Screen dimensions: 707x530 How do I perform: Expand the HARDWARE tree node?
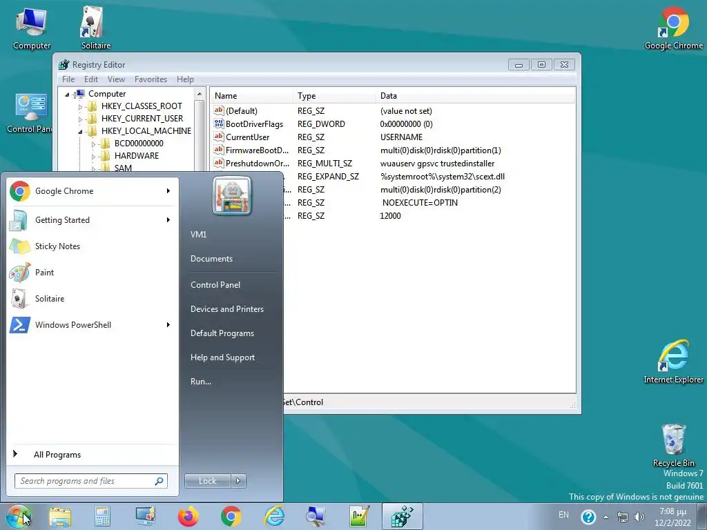click(93, 157)
